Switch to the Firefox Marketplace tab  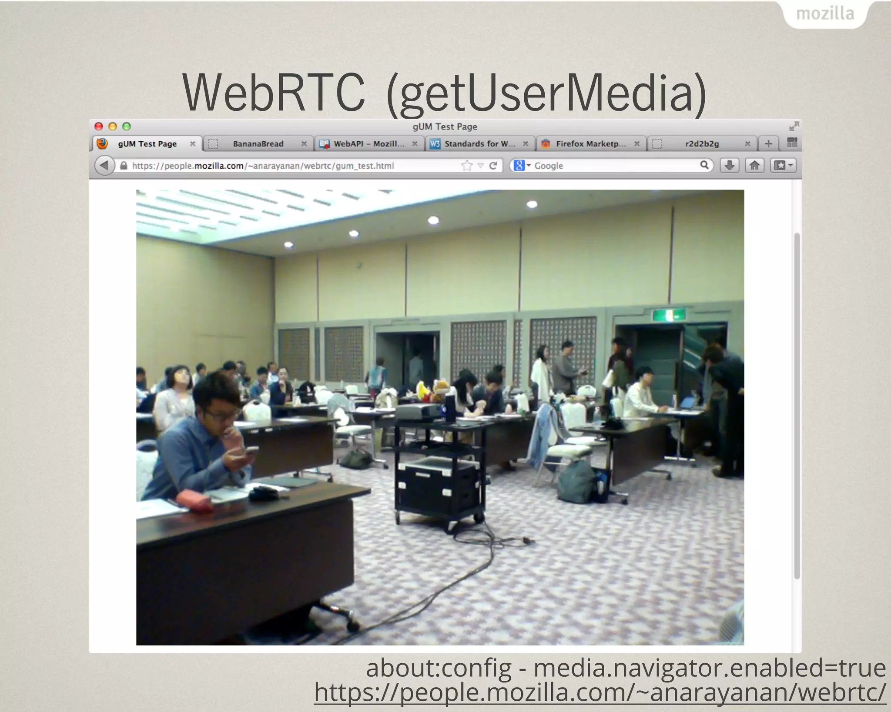(591, 144)
